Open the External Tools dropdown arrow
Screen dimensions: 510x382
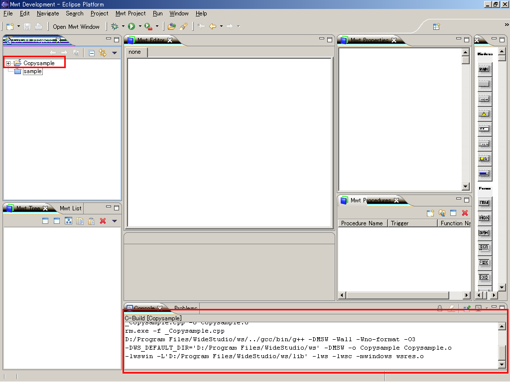(157, 26)
